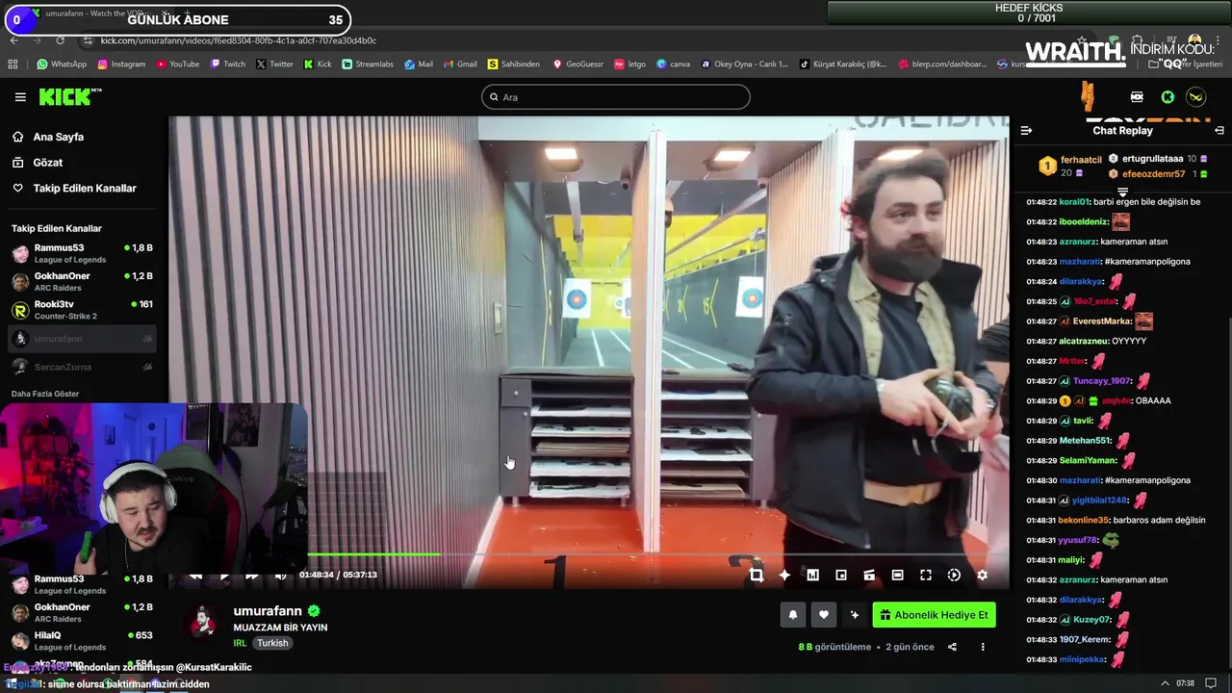The image size is (1232, 693).
Task: Rewind the video with the back button
Action: tap(195, 576)
